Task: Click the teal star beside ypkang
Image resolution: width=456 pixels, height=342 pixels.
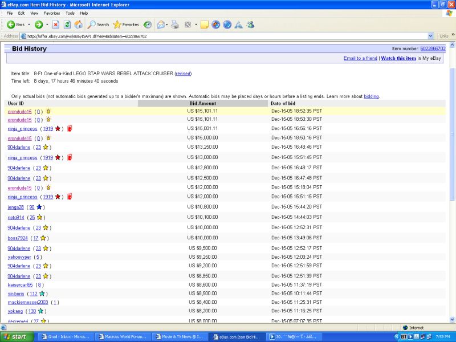Action: [40, 311]
